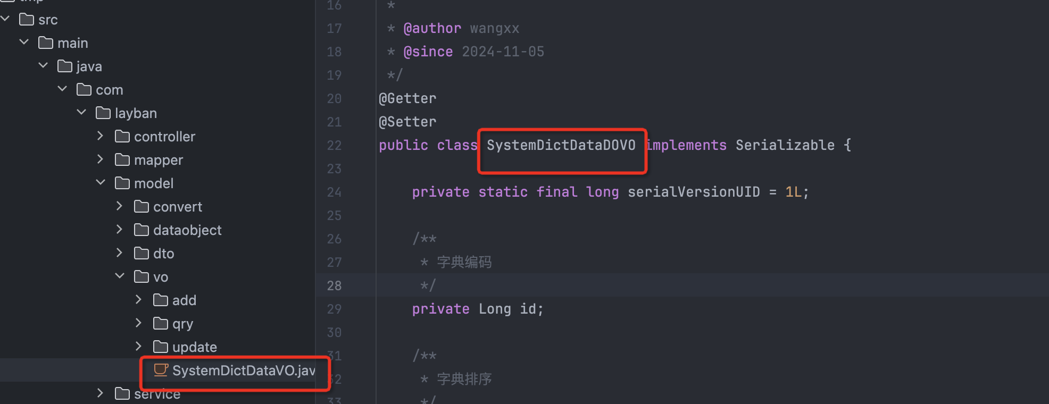This screenshot has height=404, width=1049.
Task: Click the mapper folder icon
Action: point(123,159)
